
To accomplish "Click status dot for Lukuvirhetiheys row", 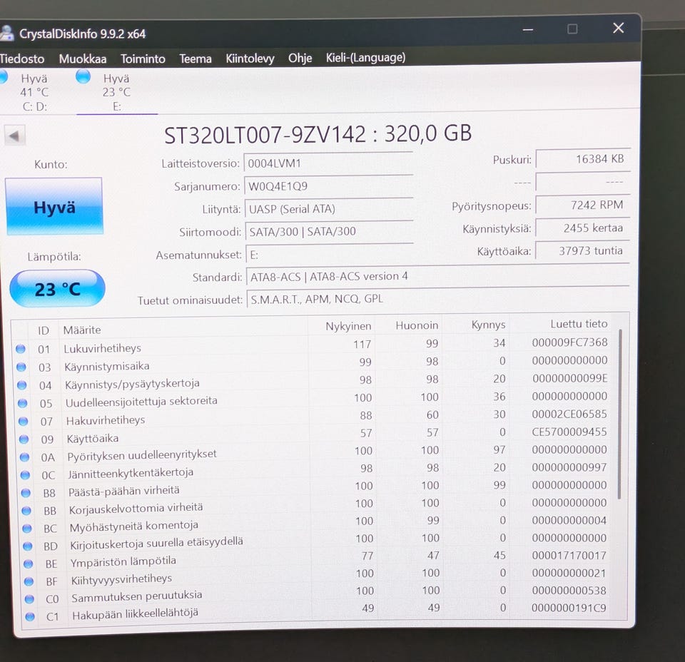I will coord(21,349).
